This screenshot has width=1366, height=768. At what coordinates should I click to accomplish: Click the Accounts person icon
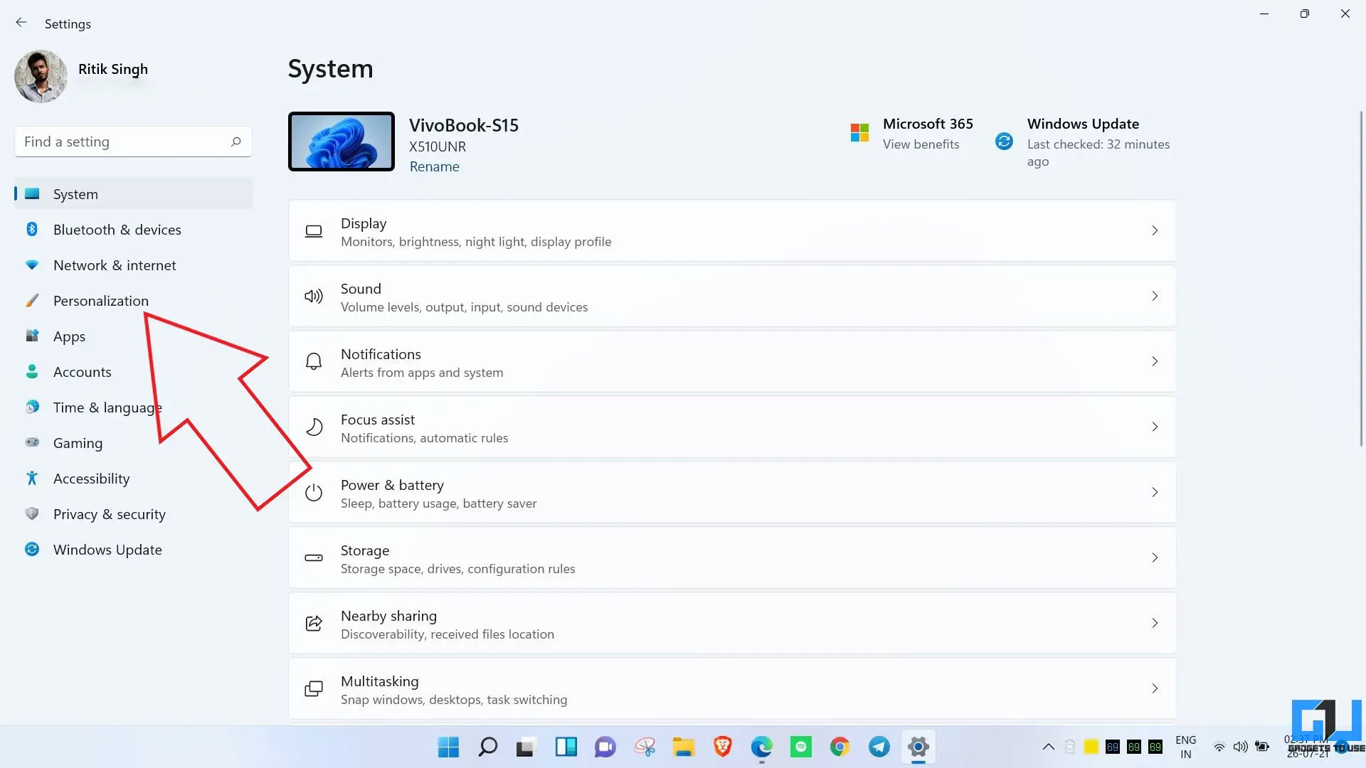point(32,371)
